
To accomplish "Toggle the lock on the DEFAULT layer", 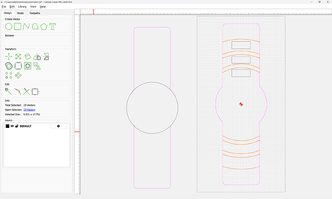I will point(17,126).
